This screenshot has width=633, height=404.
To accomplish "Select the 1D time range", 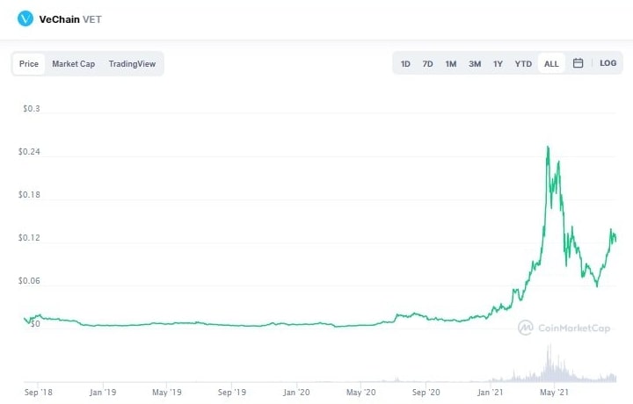I will click(x=405, y=64).
